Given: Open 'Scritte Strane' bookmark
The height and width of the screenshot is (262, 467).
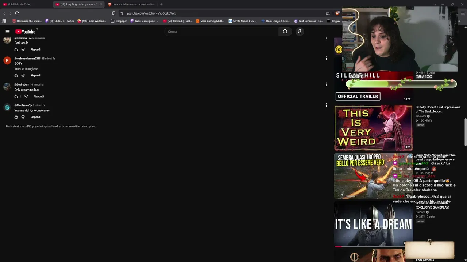Looking at the screenshot, I should (x=243, y=21).
